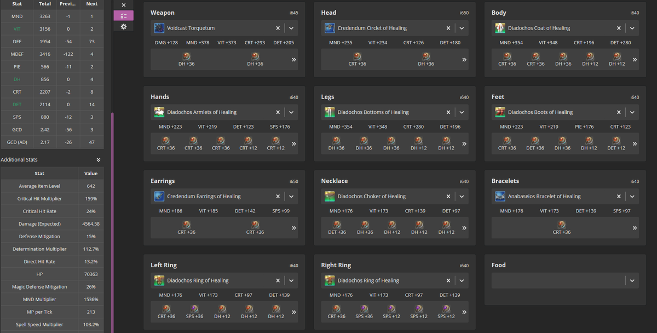The width and height of the screenshot is (657, 333).
Task: Expand Body materia with the double arrow
Action: coord(635,60)
